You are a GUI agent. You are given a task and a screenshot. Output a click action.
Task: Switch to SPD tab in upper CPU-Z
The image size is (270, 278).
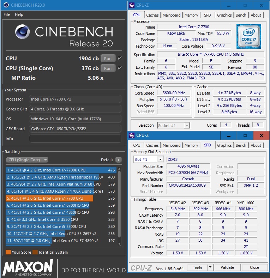(208, 15)
